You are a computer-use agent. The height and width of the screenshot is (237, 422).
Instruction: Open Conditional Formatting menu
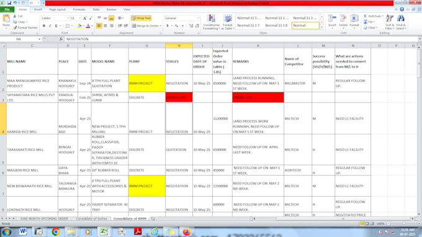[x=211, y=22]
